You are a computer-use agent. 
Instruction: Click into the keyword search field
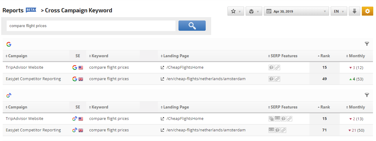click(91, 26)
